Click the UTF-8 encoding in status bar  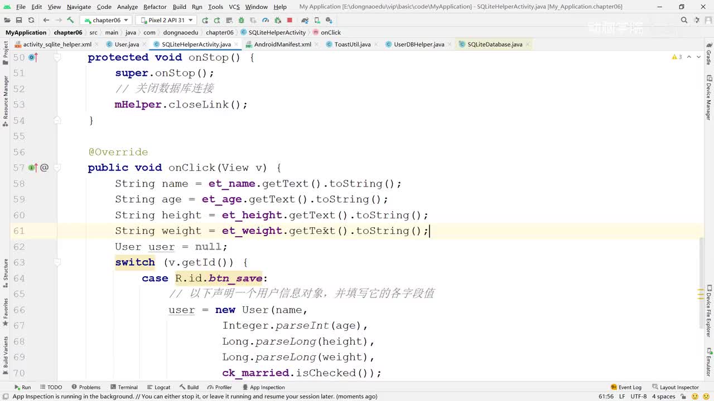639,397
